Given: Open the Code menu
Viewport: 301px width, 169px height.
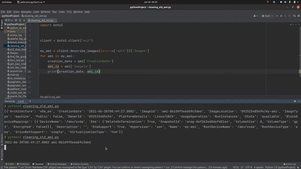Looking at the screenshot, I should pyautogui.click(x=36, y=12).
